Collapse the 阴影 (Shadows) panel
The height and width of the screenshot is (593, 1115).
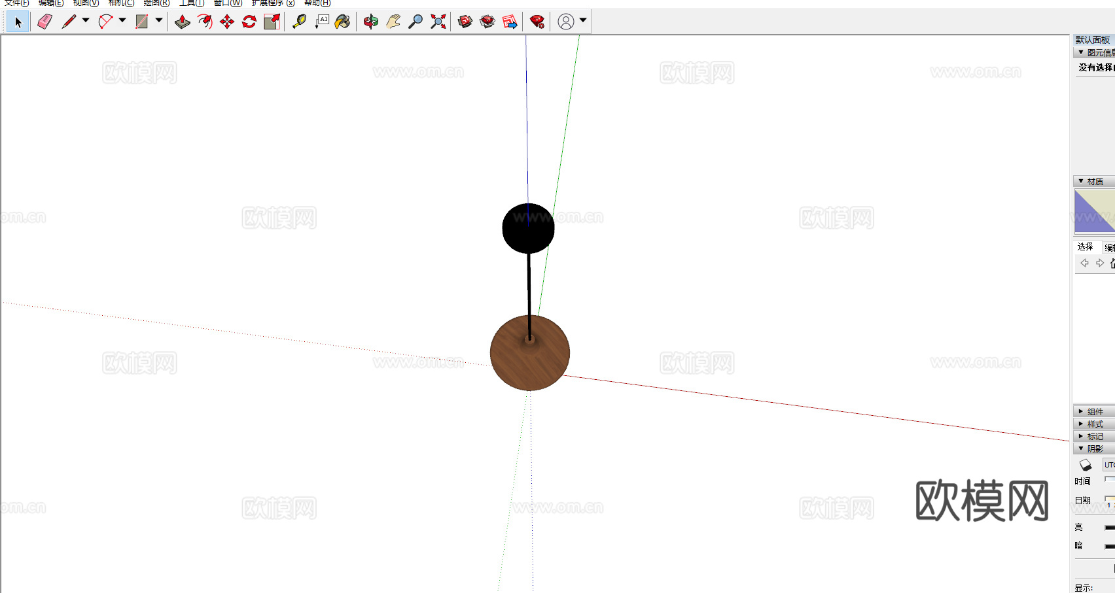1094,449
